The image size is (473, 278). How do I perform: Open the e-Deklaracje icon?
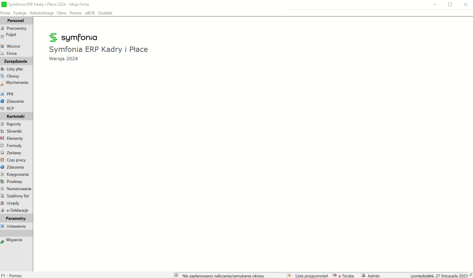[2, 210]
